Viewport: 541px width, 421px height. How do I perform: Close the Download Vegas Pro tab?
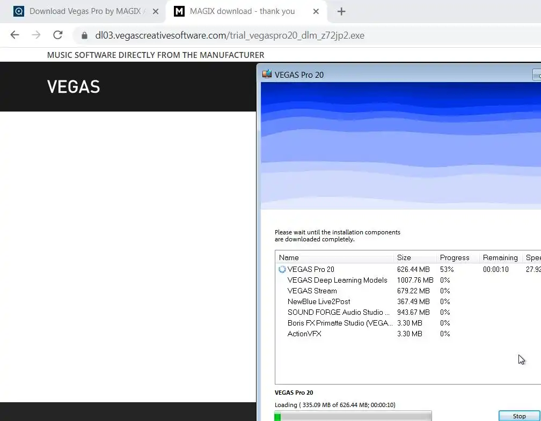(x=156, y=11)
